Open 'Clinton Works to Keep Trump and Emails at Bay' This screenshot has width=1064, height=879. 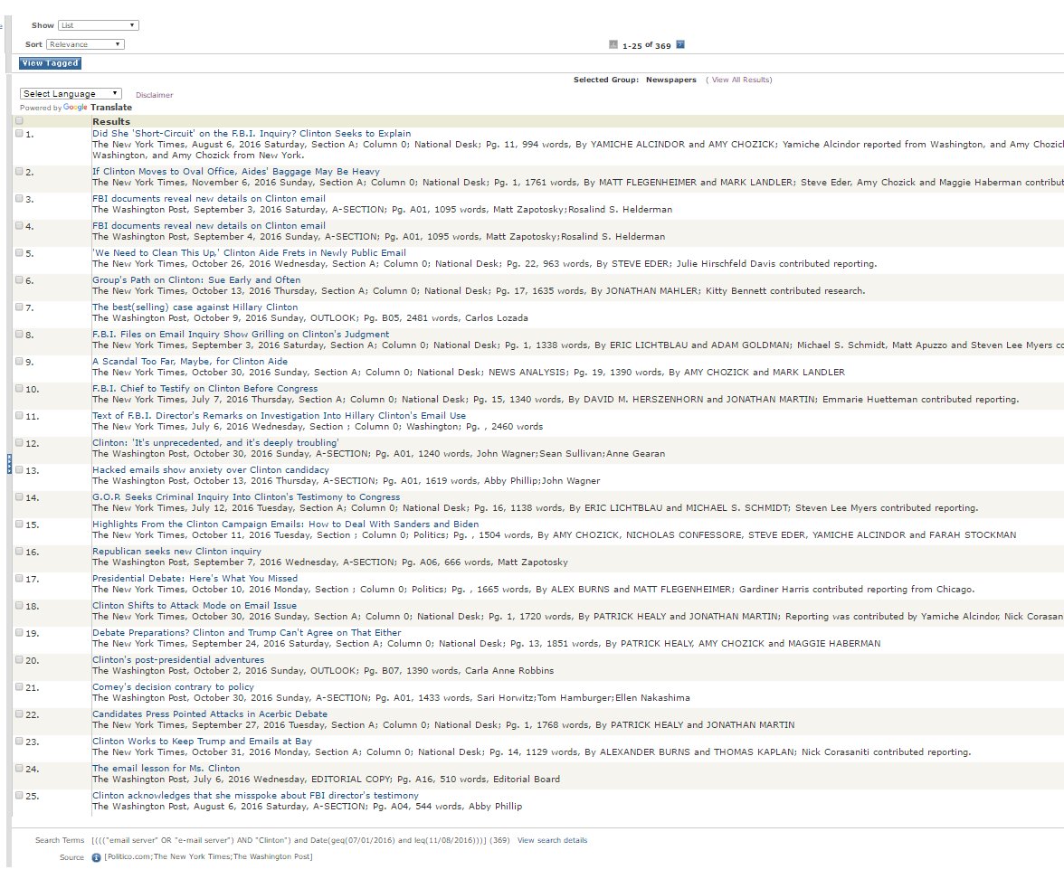tap(202, 742)
